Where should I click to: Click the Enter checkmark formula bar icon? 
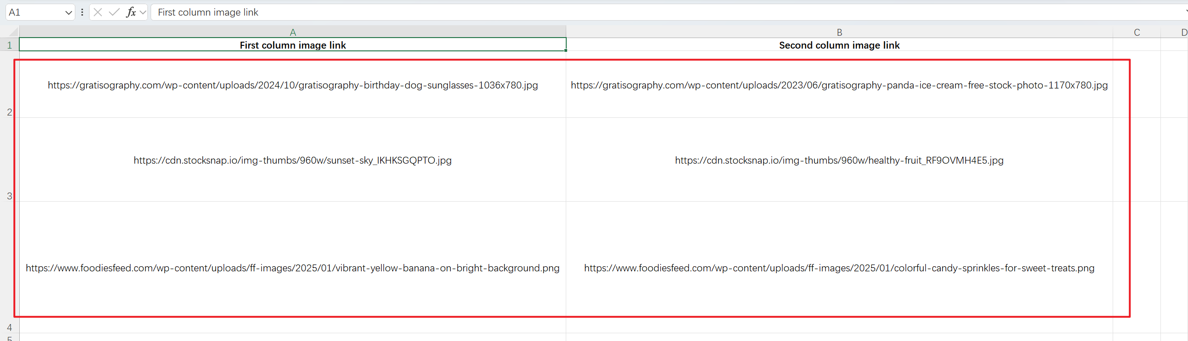[x=114, y=12]
